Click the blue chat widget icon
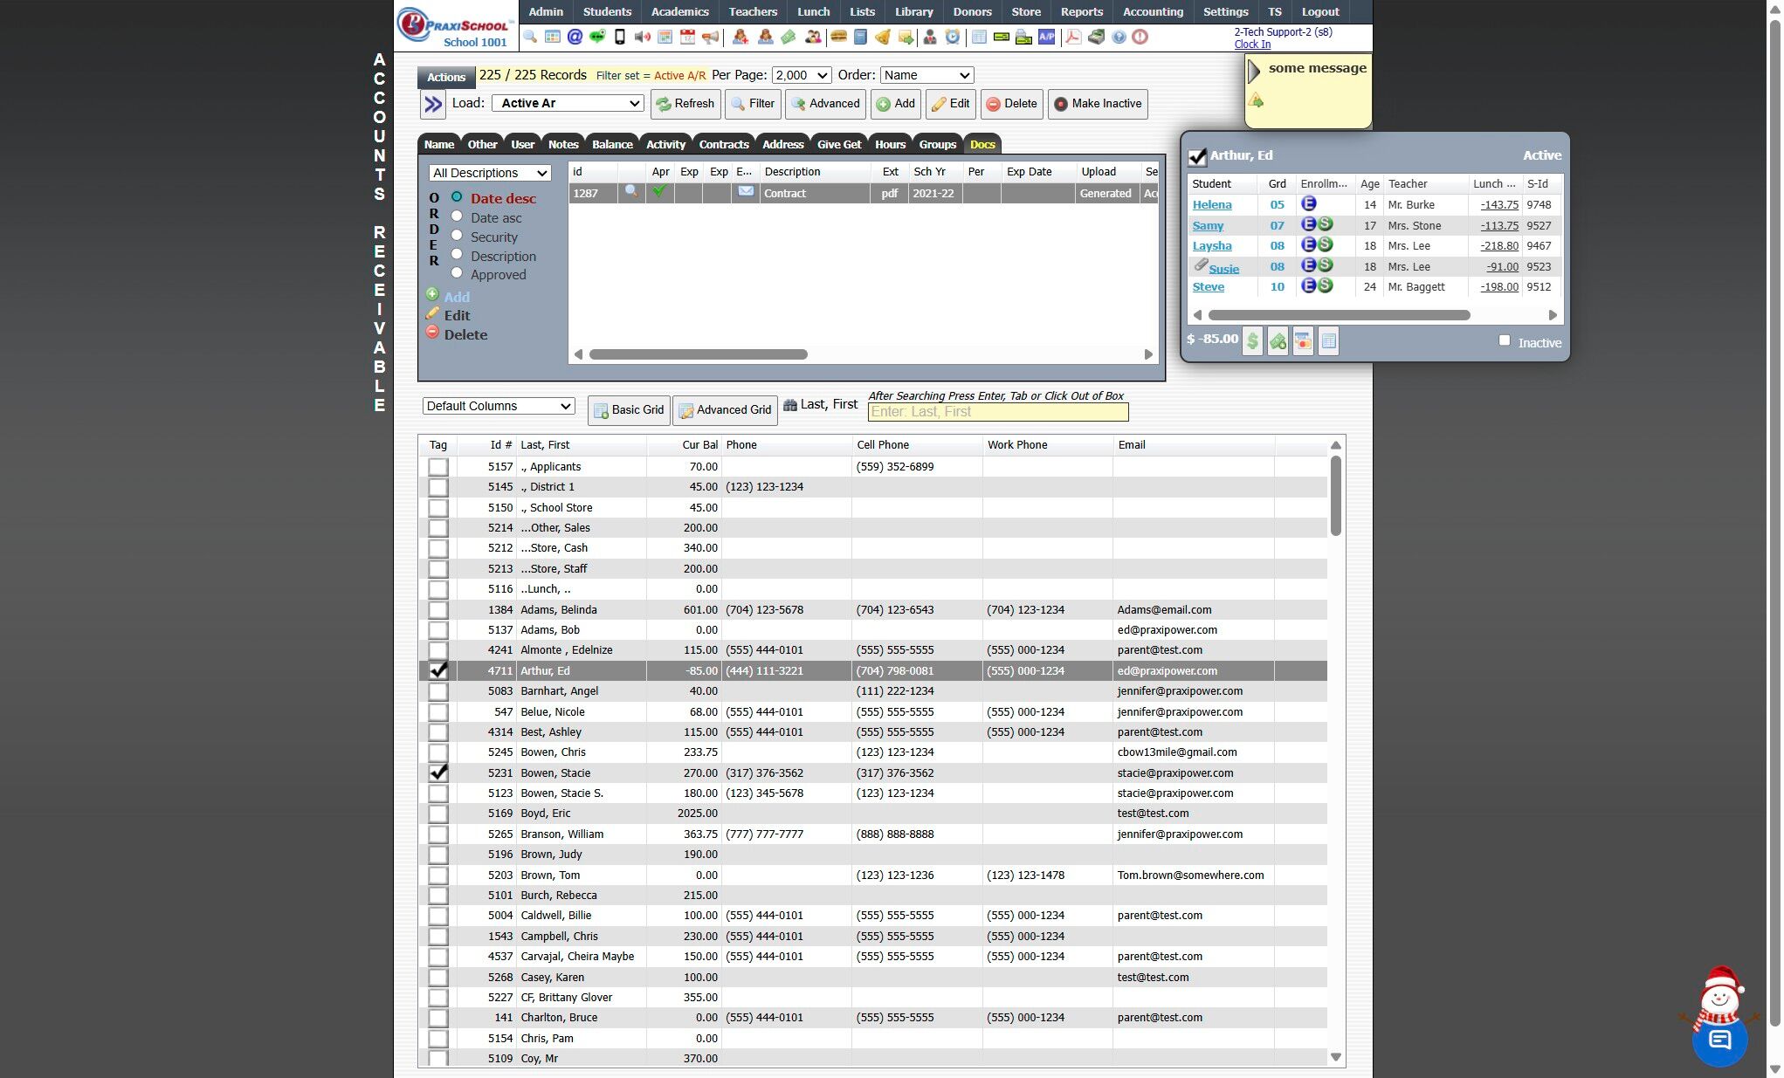The height and width of the screenshot is (1078, 1784). (1719, 1039)
